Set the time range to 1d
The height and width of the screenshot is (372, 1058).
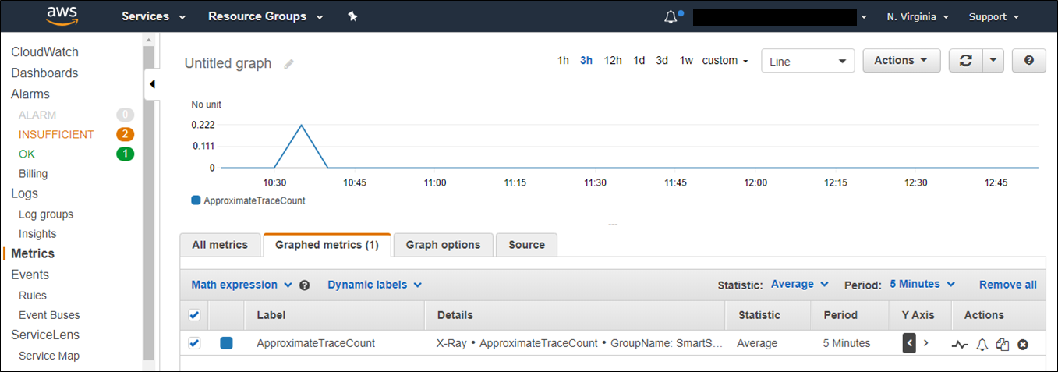click(x=639, y=60)
